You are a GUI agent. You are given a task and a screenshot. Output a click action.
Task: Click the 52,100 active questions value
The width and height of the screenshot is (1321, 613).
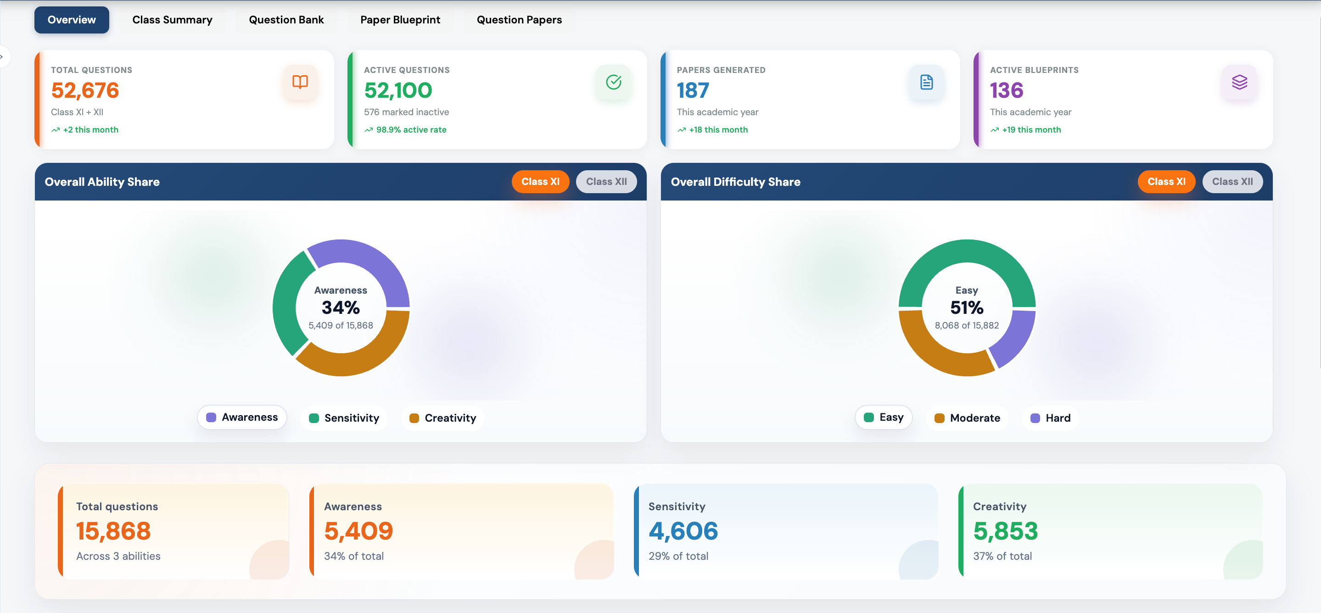pos(398,91)
